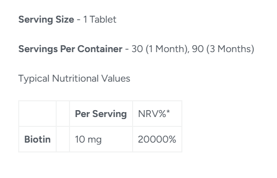Click the Per Serving column header

[x=101, y=114]
